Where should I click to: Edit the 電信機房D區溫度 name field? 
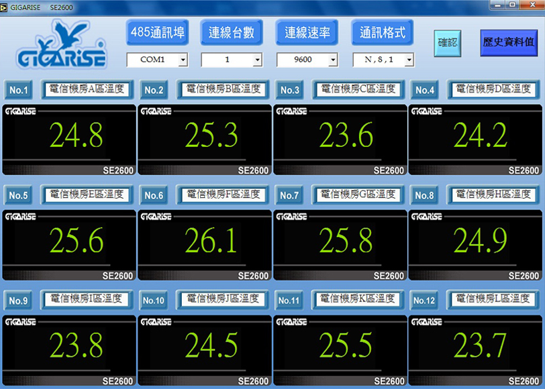pyautogui.click(x=493, y=89)
